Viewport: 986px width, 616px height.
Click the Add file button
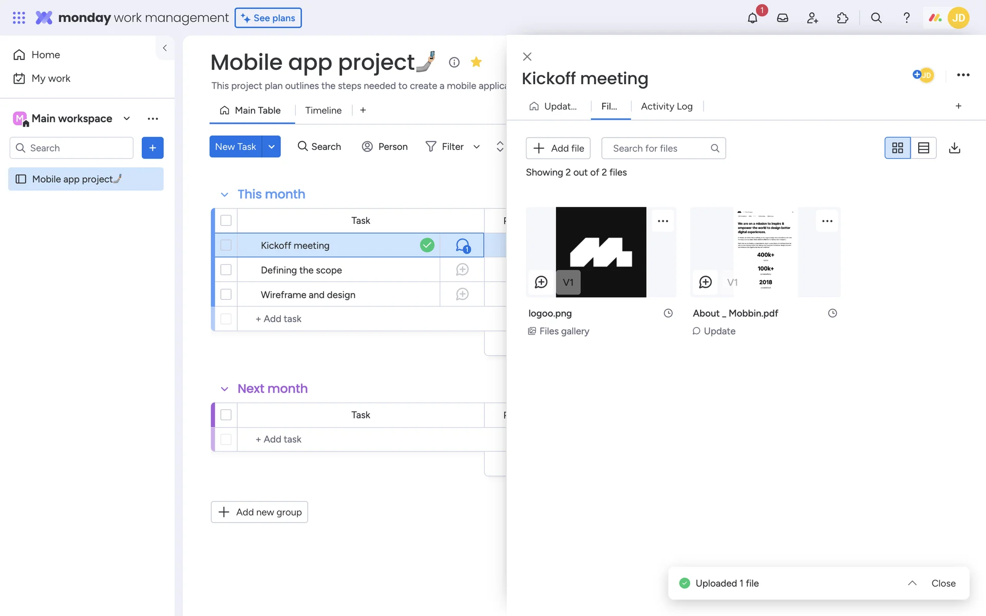point(558,148)
